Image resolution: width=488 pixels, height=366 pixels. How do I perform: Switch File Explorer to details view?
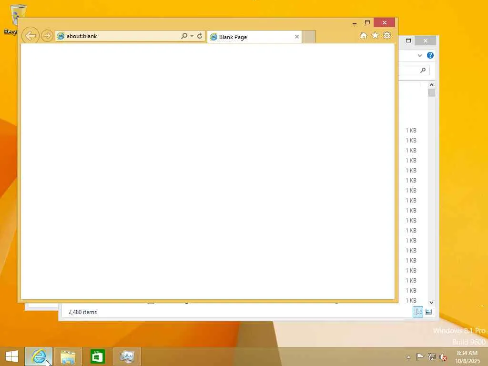click(x=417, y=312)
